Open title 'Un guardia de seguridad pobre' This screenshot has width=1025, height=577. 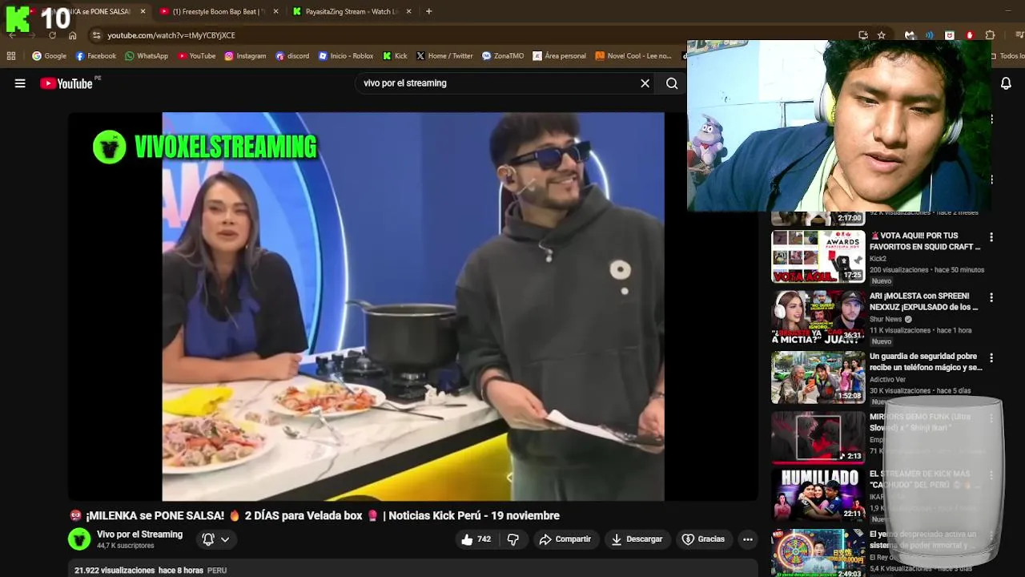pyautogui.click(x=926, y=361)
